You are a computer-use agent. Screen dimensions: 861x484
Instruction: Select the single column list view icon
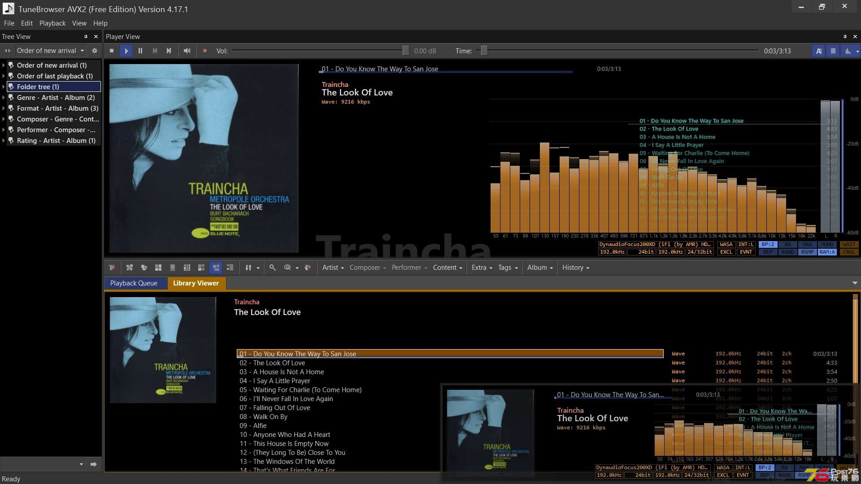coord(173,268)
